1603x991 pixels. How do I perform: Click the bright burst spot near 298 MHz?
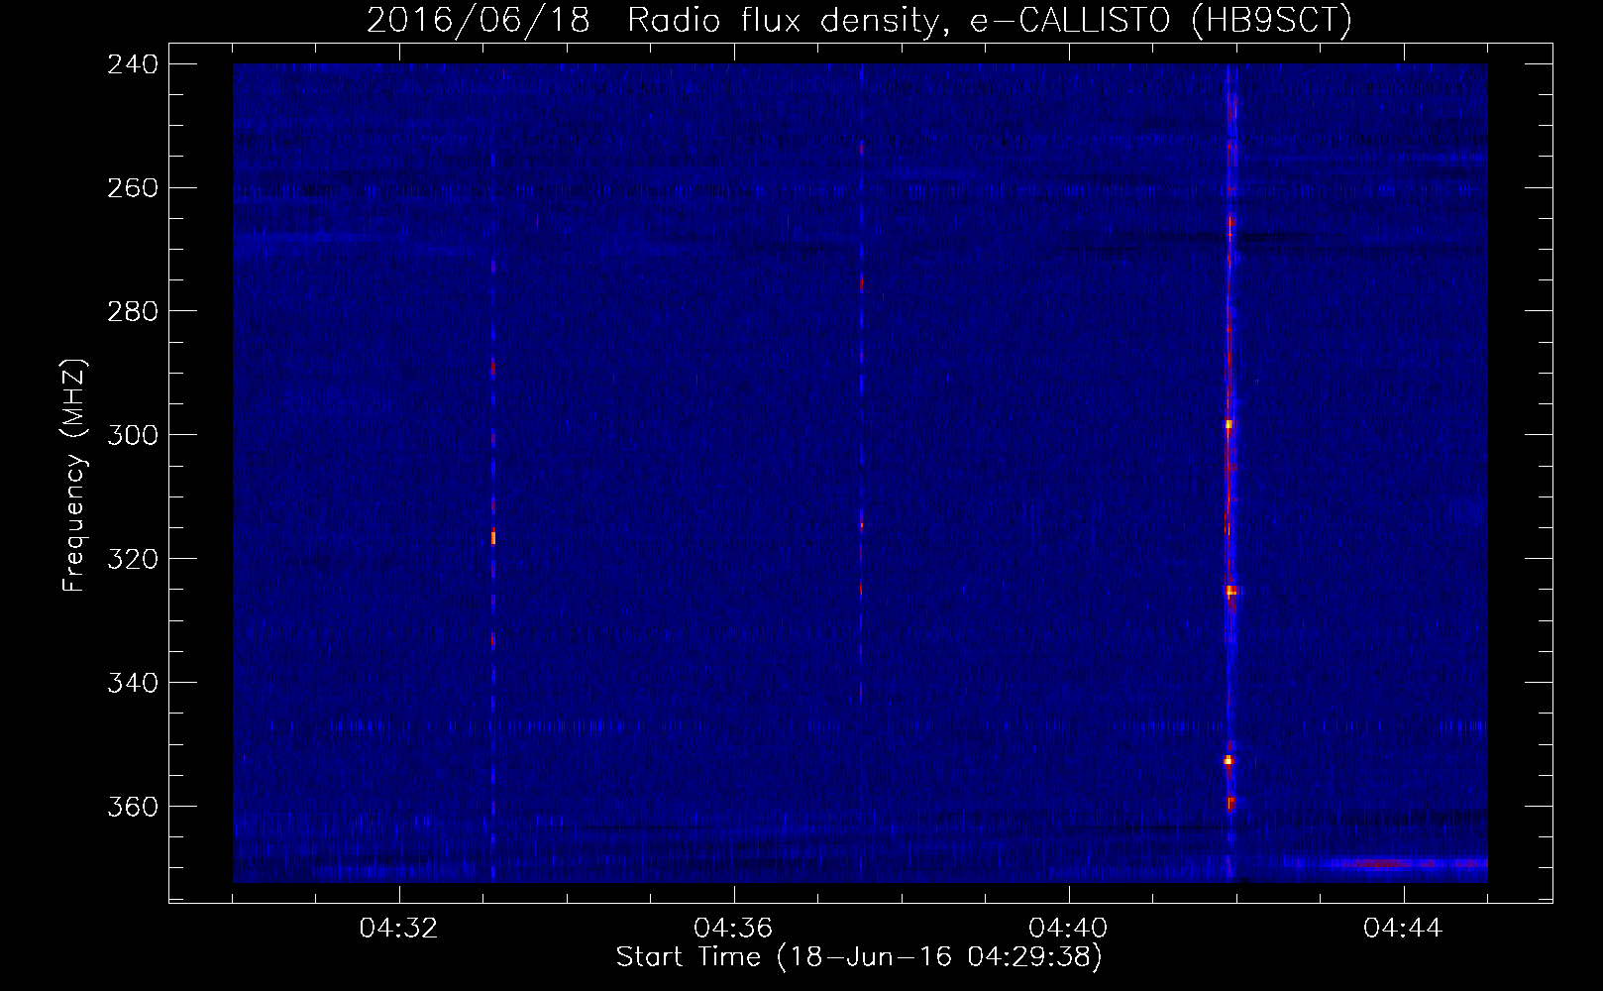click(x=1229, y=424)
